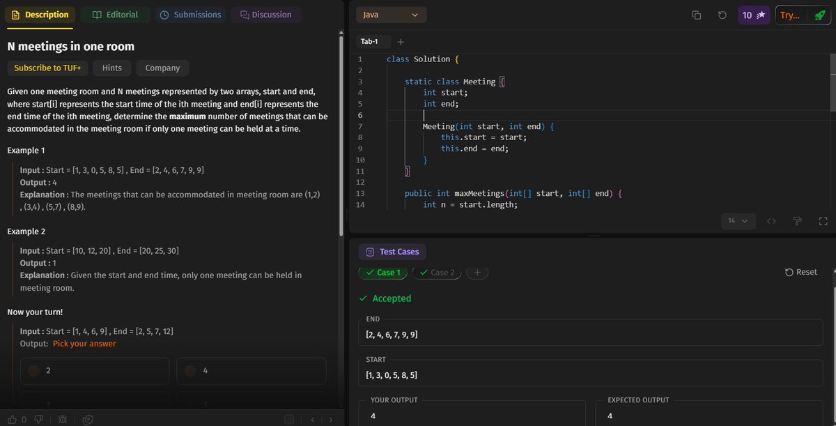The width and height of the screenshot is (836, 426).
Task: Click the 'Accepted' status text
Action: [x=392, y=298]
